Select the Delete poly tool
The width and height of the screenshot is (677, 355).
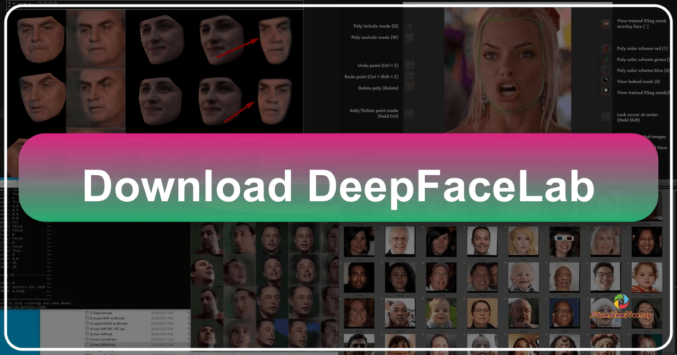pyautogui.click(x=409, y=87)
